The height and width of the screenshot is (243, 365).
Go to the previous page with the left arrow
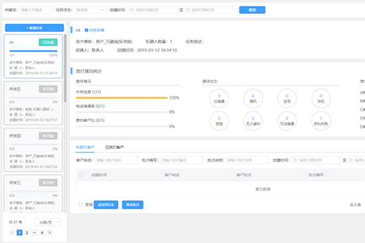(12, 232)
